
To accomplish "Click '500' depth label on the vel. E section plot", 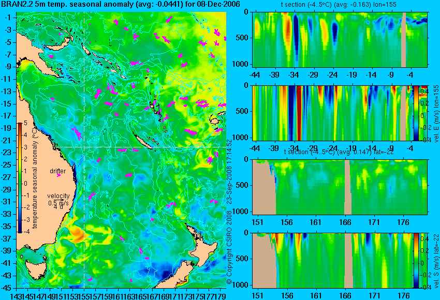I will coord(242,111).
